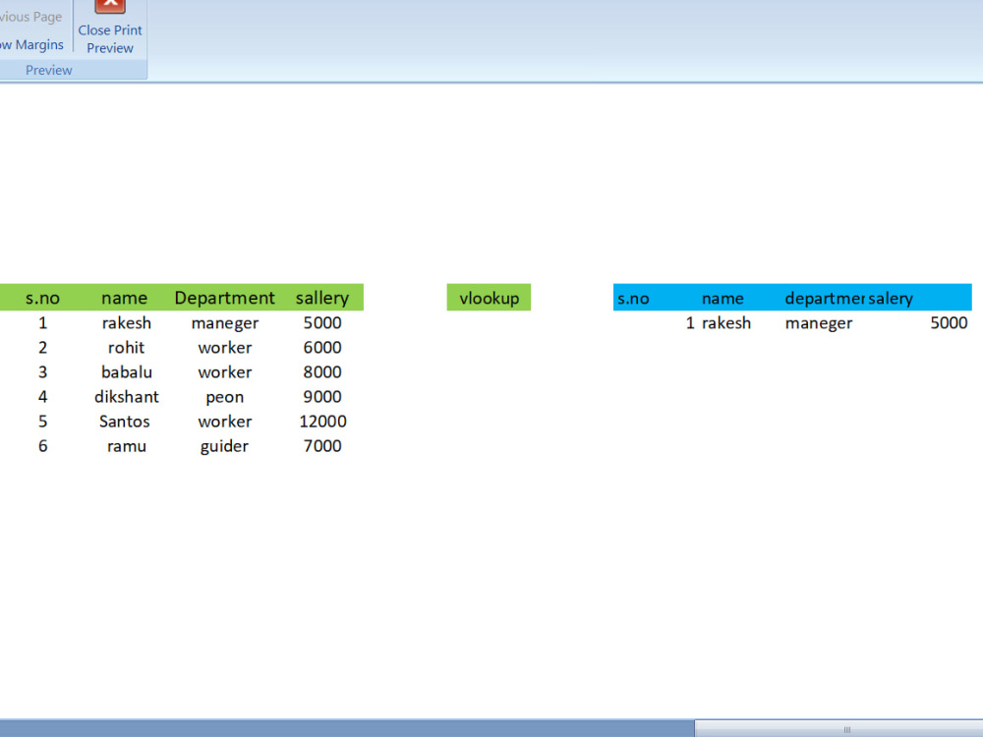983x737 pixels.
Task: Select 'Santos' name cell
Action: [124, 422]
